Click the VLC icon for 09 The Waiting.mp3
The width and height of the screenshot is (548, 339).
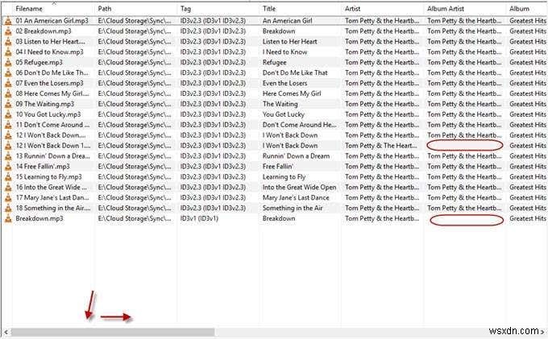[8, 105]
